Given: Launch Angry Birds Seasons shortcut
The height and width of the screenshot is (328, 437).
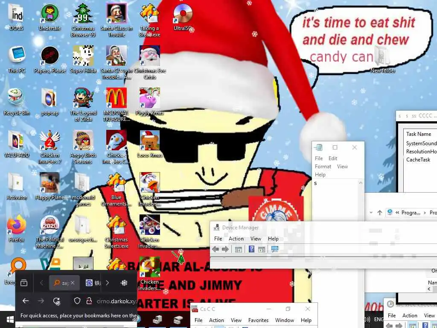Looking at the screenshot, I should (x=83, y=147).
